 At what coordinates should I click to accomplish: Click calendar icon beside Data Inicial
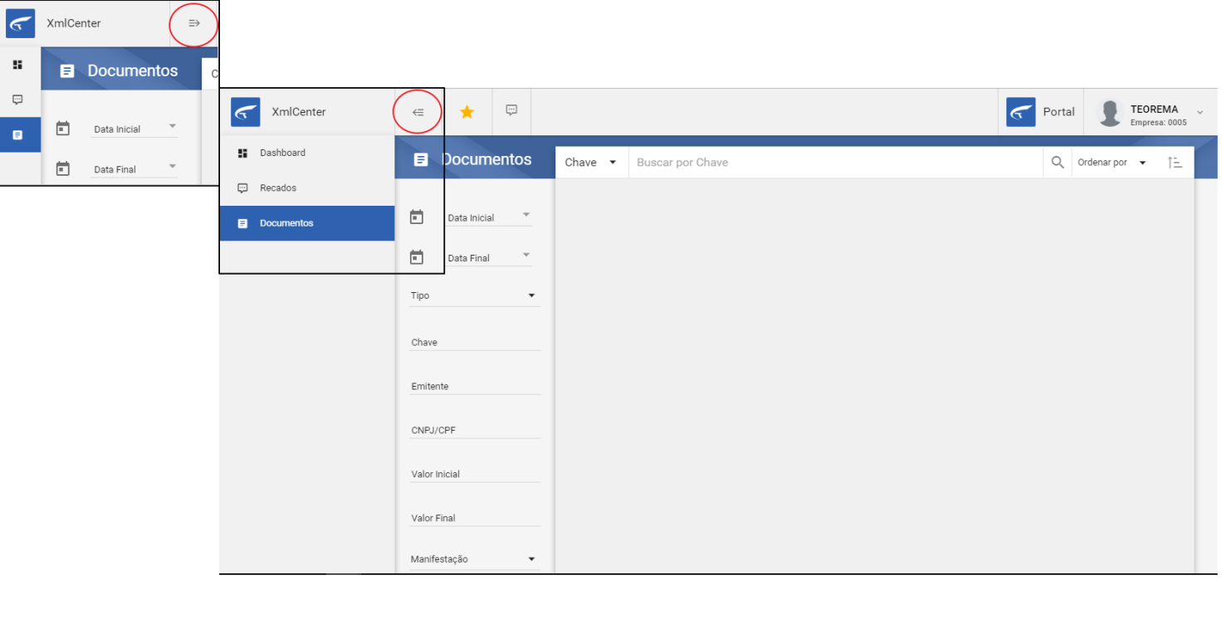(417, 217)
